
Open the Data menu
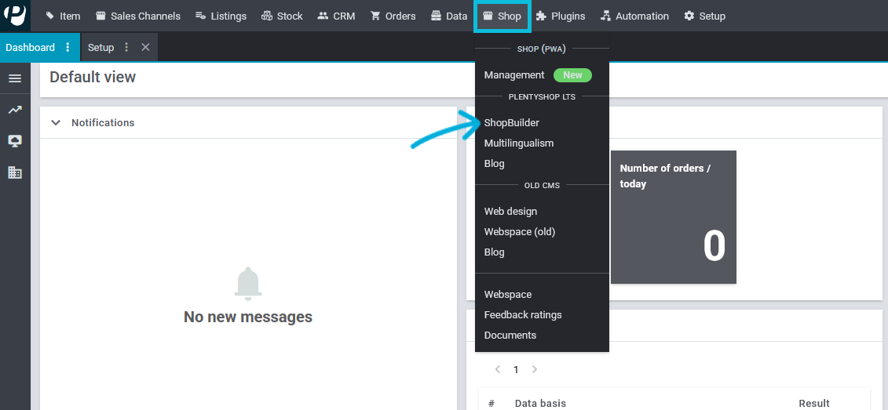449,16
